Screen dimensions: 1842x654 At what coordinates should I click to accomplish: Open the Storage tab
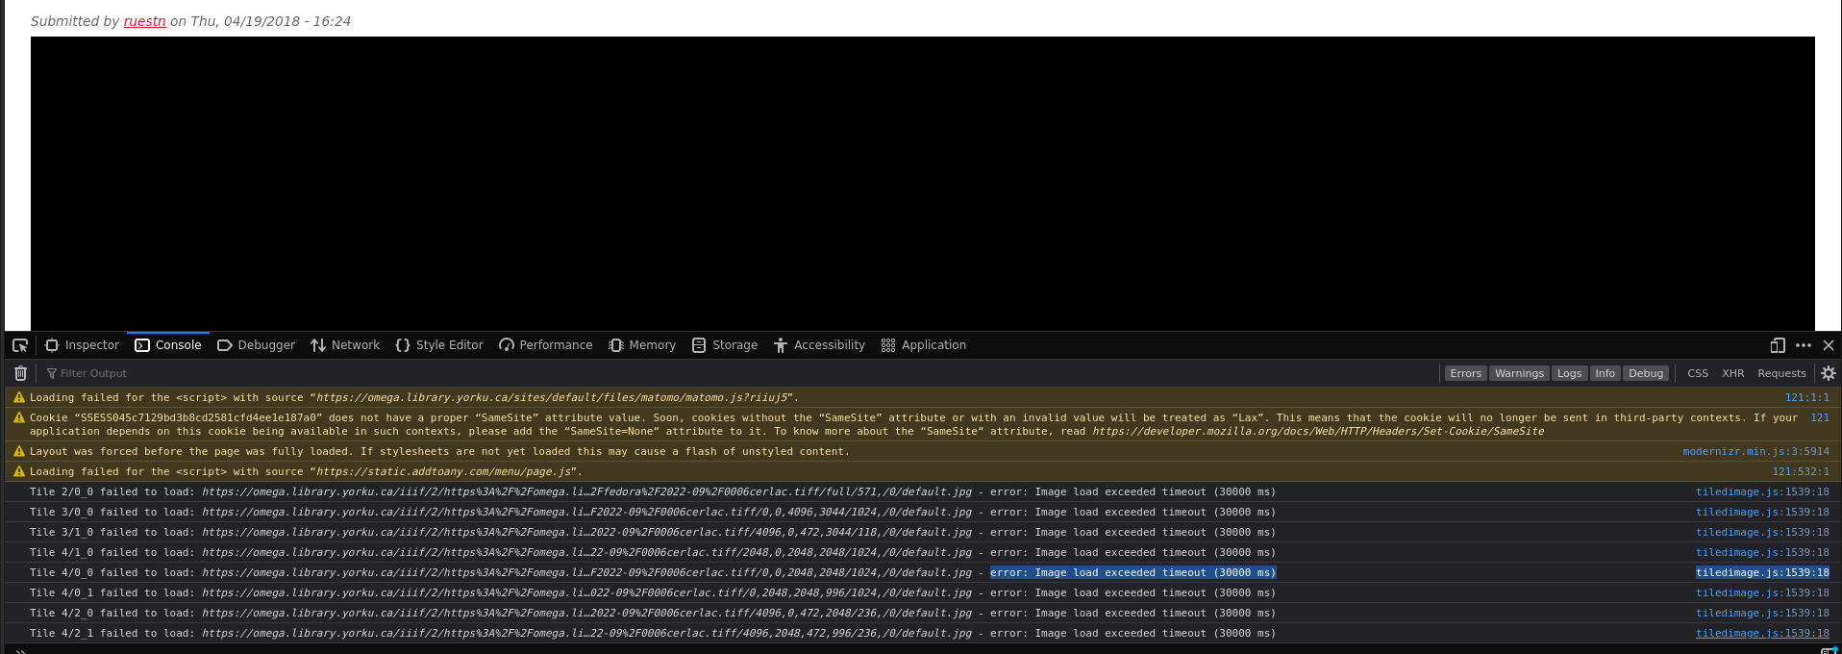pyautogui.click(x=725, y=345)
